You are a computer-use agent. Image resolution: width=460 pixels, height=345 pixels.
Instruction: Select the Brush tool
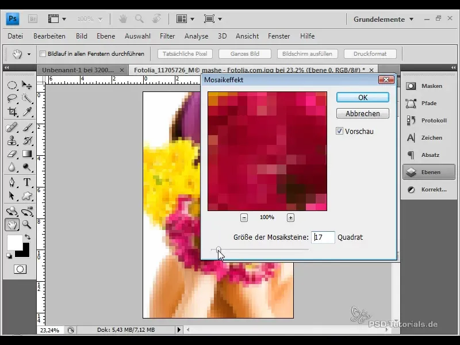click(27, 128)
